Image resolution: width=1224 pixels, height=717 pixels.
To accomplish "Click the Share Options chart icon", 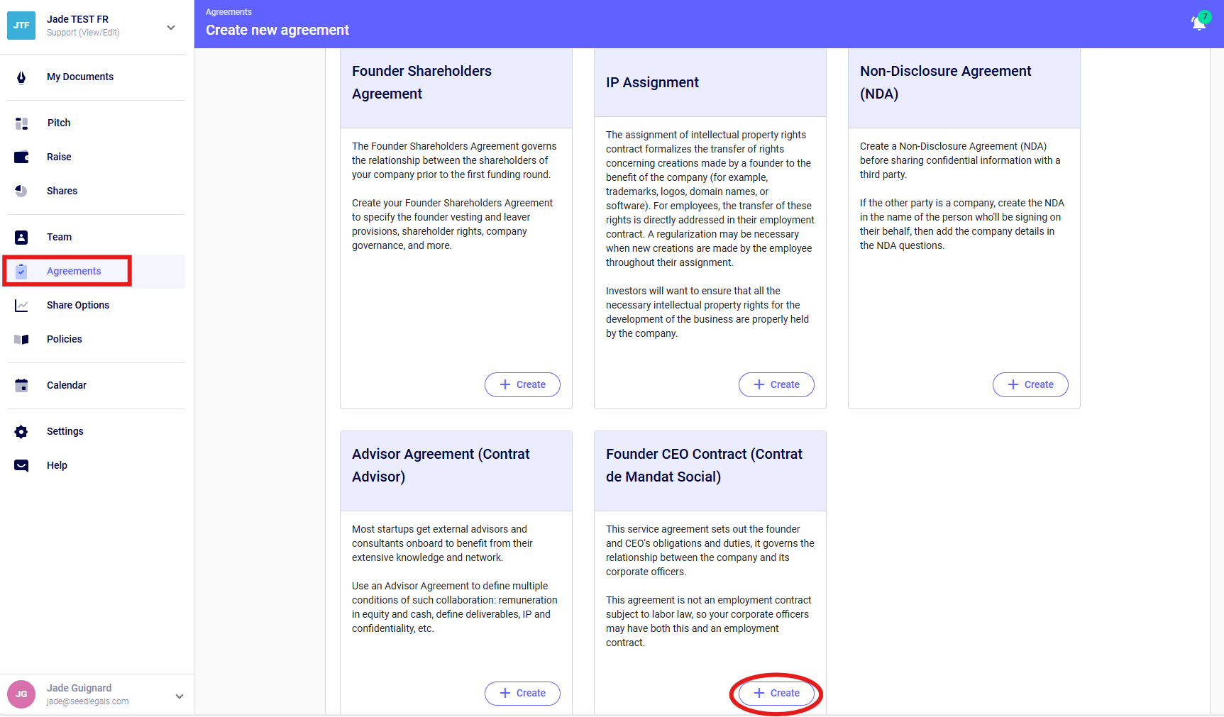I will [x=21, y=306].
